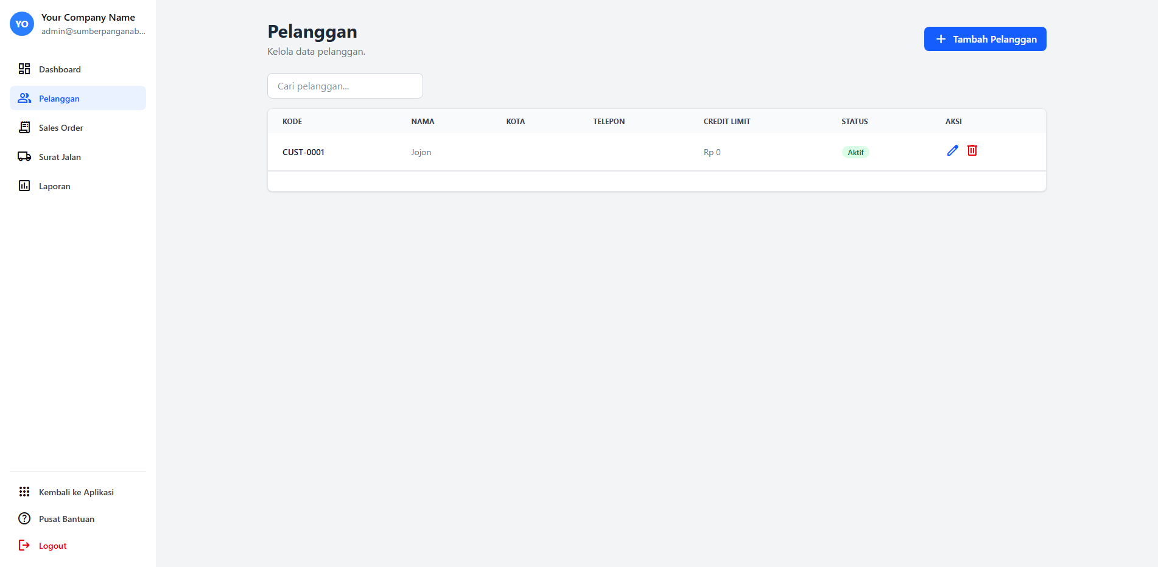Click the customer name Jojon
The height and width of the screenshot is (567, 1158).
[x=421, y=152]
